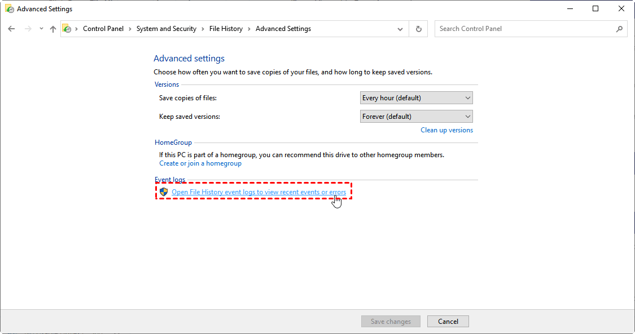Click the Refresh button in address bar
Image resolution: width=635 pixels, height=334 pixels.
(x=418, y=29)
